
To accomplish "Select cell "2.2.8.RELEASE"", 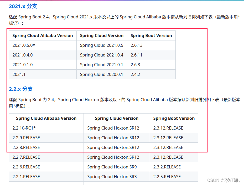I will pos(46,147).
